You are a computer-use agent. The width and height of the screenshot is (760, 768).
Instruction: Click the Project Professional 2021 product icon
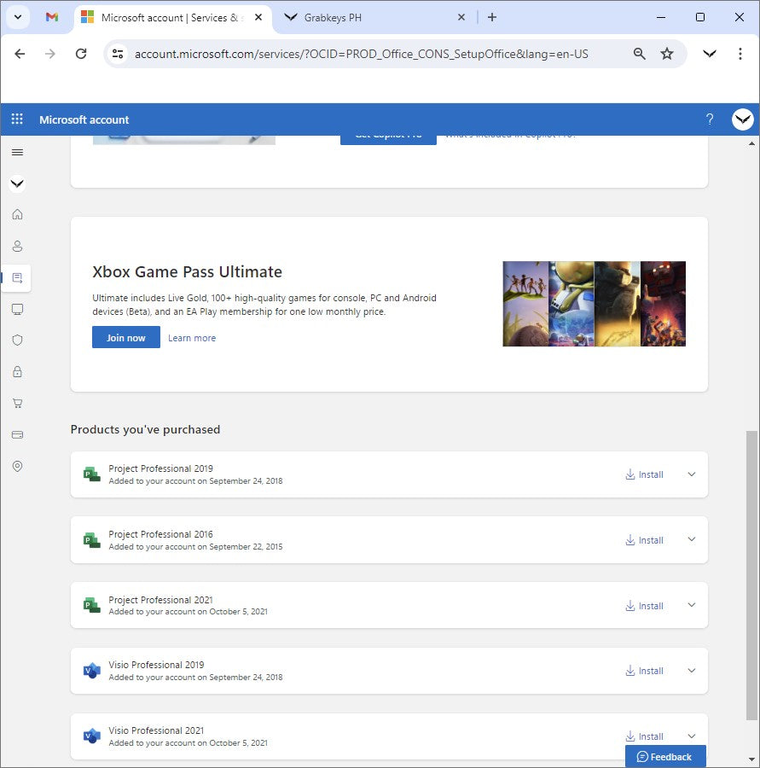[x=91, y=605]
